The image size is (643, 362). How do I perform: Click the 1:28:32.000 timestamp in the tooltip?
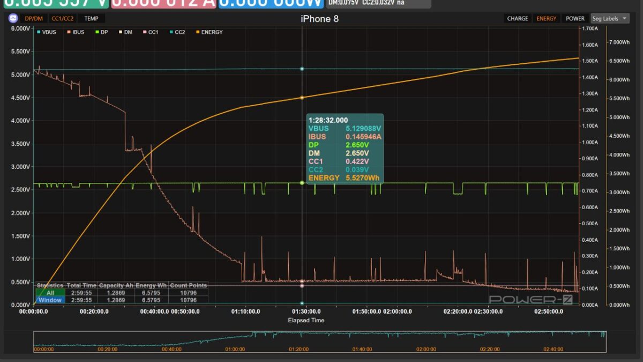click(x=328, y=120)
